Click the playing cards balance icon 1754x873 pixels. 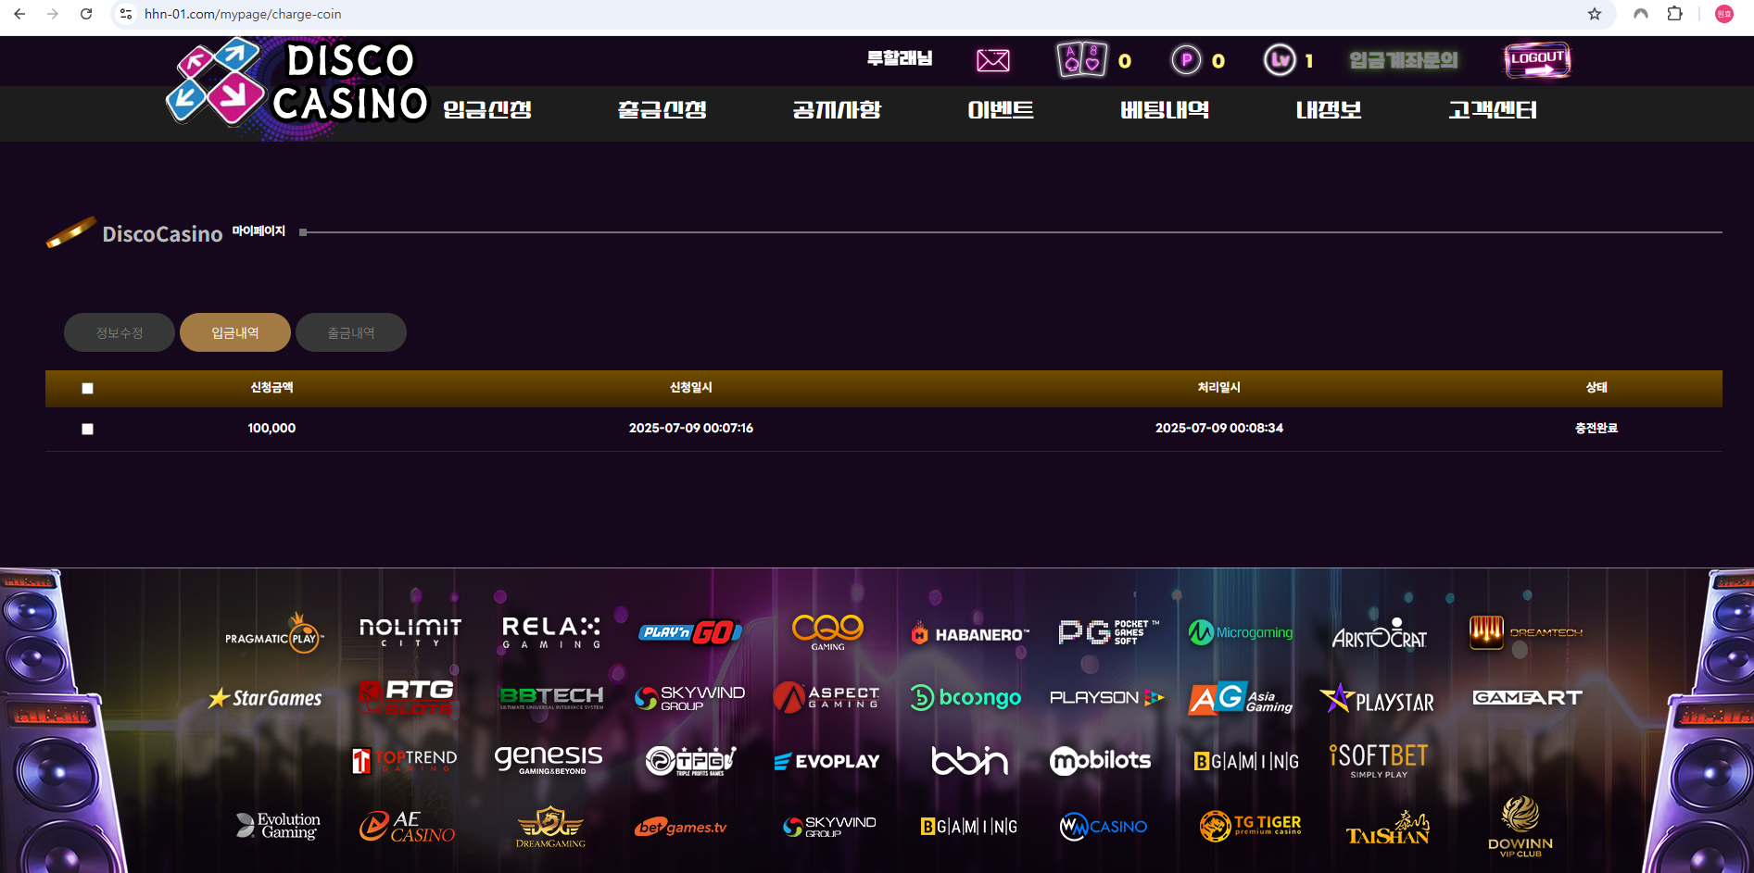point(1082,60)
